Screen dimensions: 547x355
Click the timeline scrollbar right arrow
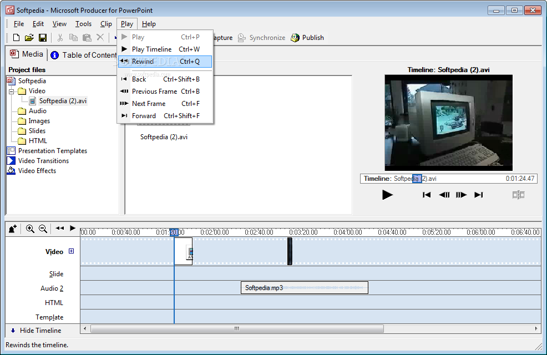[536, 329]
